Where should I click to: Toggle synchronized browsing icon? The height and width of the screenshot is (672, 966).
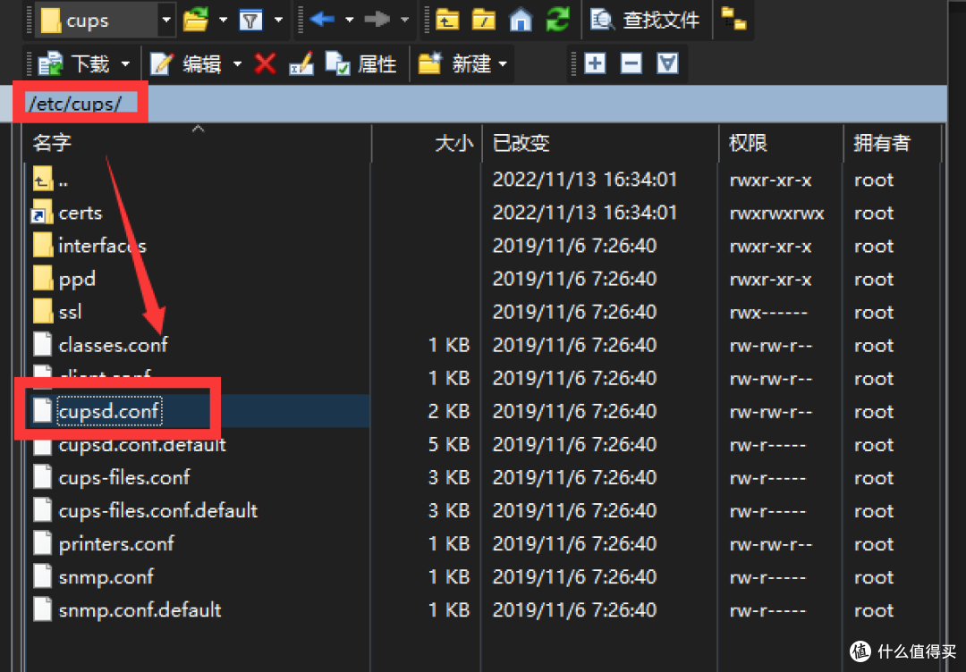point(733,20)
